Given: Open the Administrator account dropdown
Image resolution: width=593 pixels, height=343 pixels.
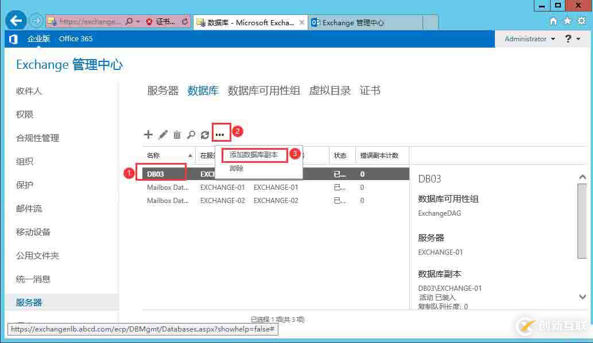Looking at the screenshot, I should point(525,39).
